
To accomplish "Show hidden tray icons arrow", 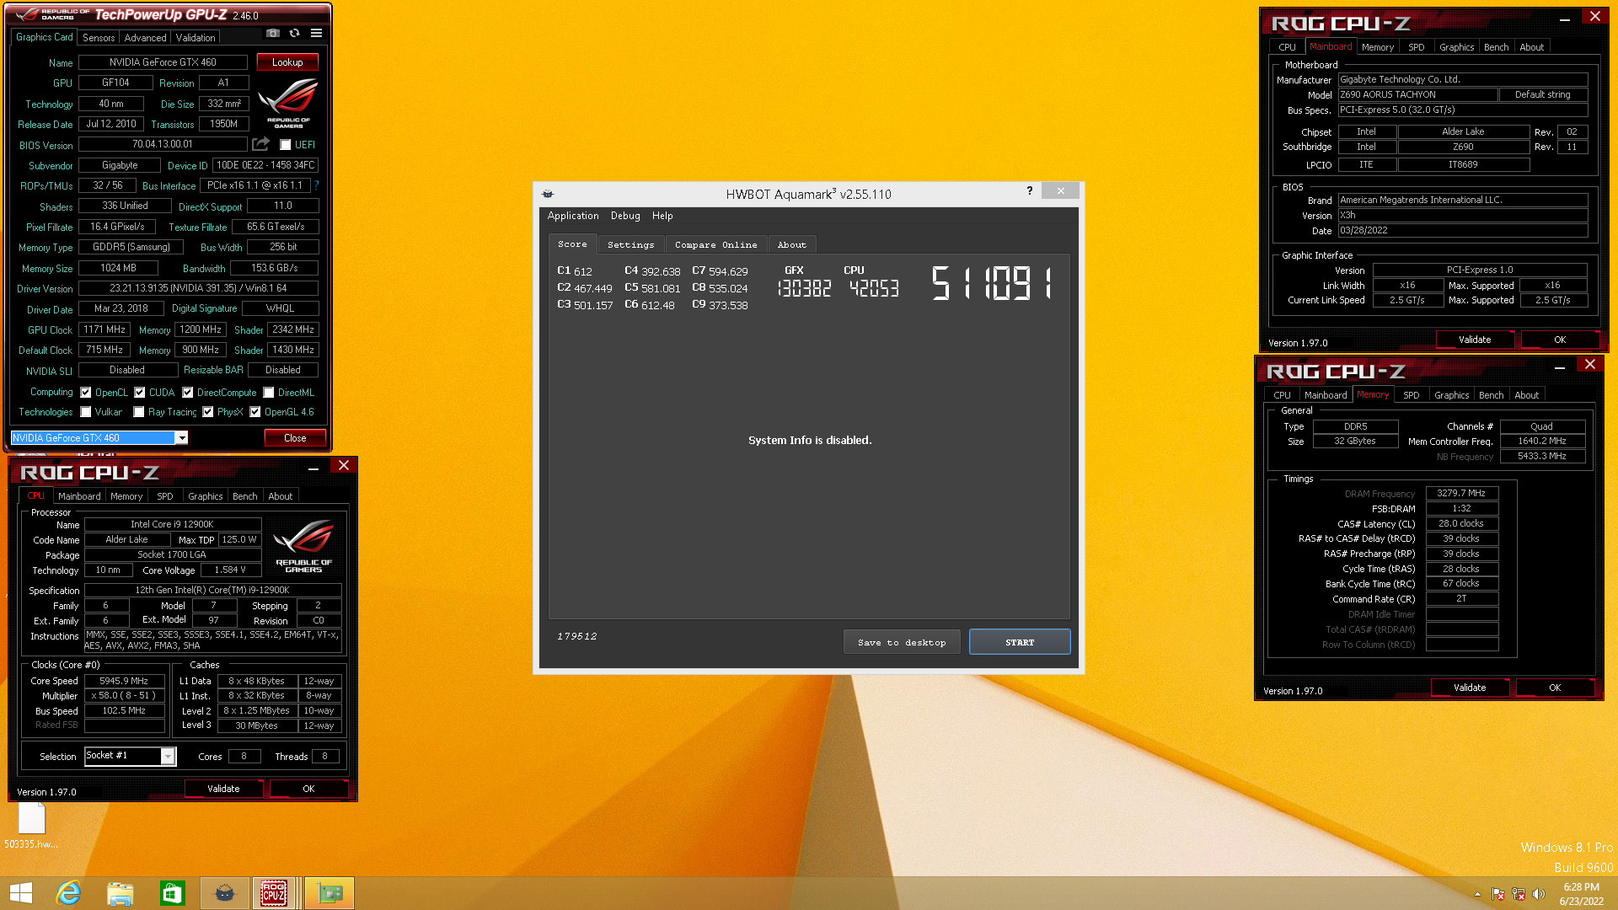I will coord(1477,894).
